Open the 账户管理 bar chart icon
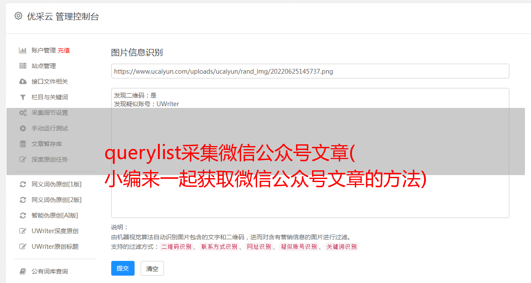Image resolution: width=531 pixels, height=283 pixels. (x=23, y=50)
